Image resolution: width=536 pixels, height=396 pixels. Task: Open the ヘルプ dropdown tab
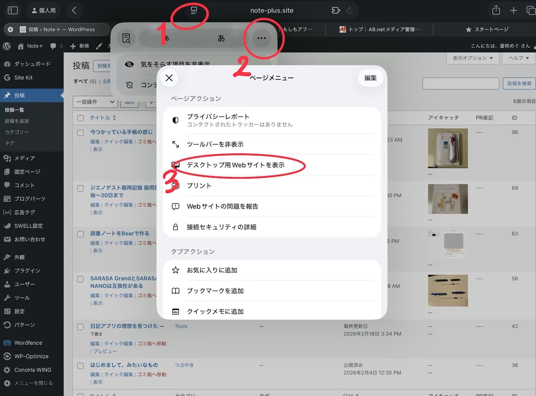(x=518, y=58)
